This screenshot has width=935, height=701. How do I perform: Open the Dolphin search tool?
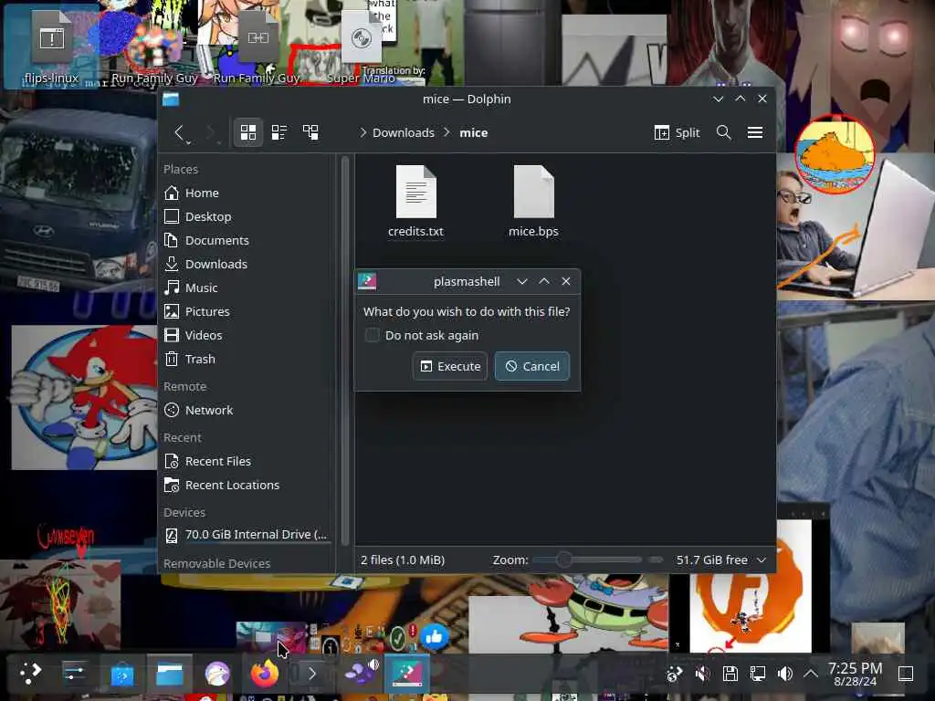(723, 132)
